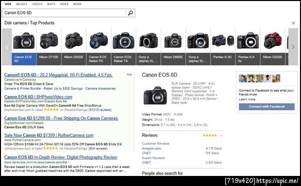Select the Canon EOS Rebel T5i card

click(x=99, y=47)
